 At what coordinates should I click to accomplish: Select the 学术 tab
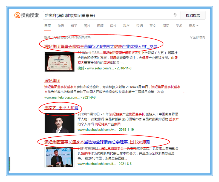click(x=179, y=26)
